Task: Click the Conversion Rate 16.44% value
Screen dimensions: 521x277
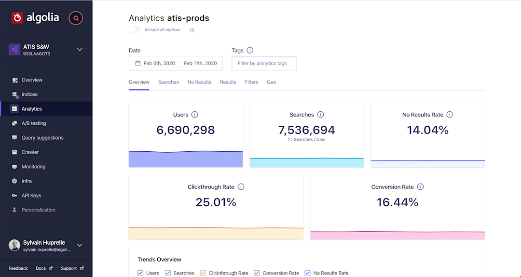Action: click(398, 202)
